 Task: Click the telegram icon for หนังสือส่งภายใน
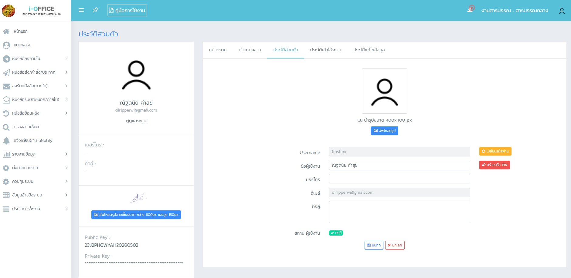6,59
